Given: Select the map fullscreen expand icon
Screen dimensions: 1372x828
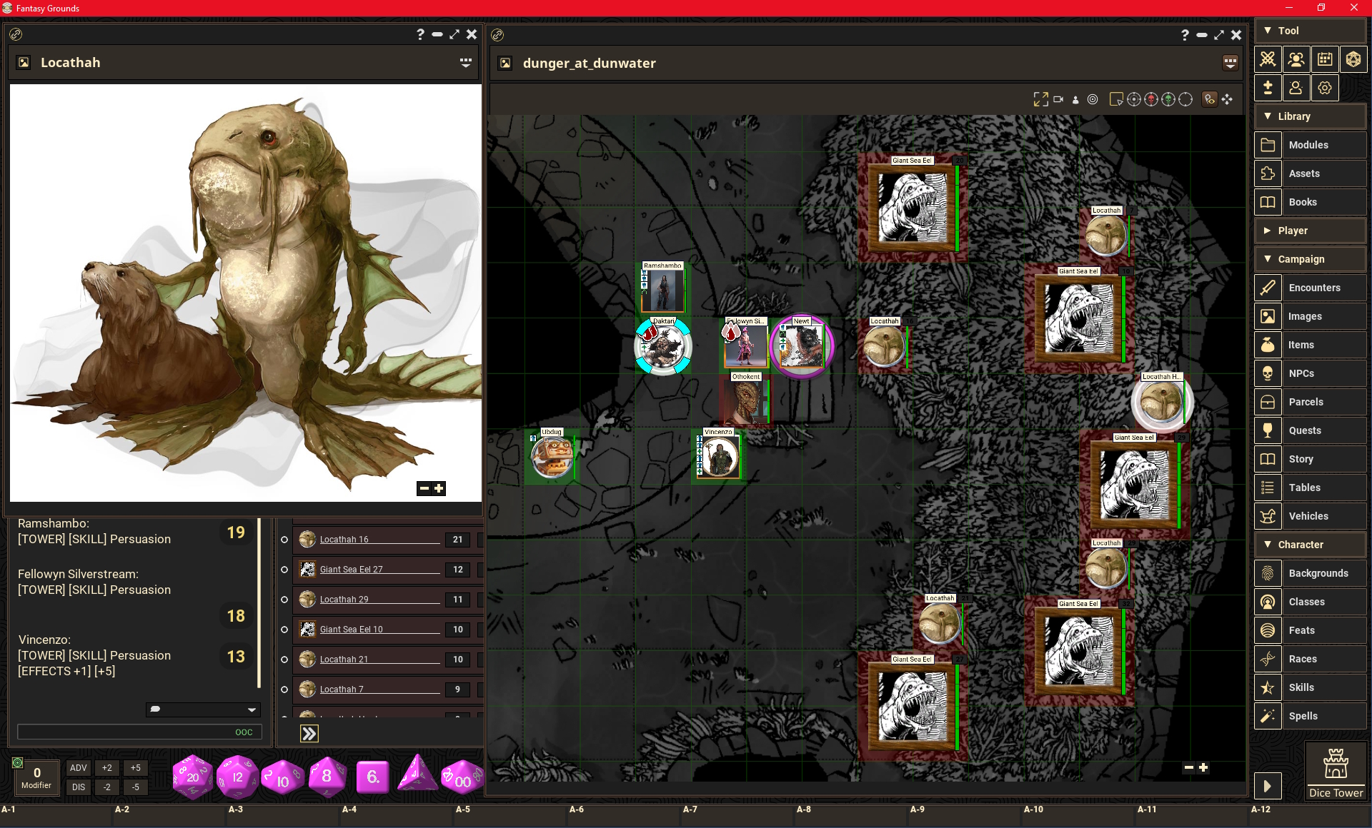Looking at the screenshot, I should tap(1040, 99).
